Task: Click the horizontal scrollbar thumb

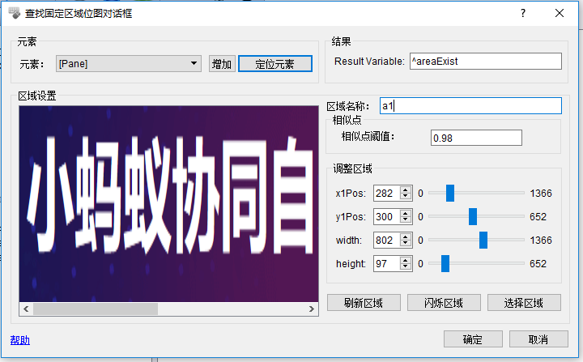Action: click(96, 309)
